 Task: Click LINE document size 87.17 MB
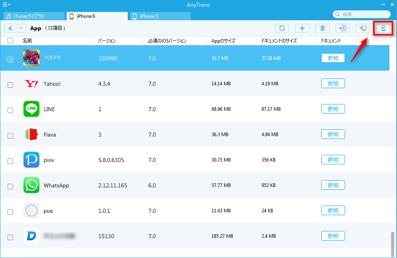click(271, 109)
